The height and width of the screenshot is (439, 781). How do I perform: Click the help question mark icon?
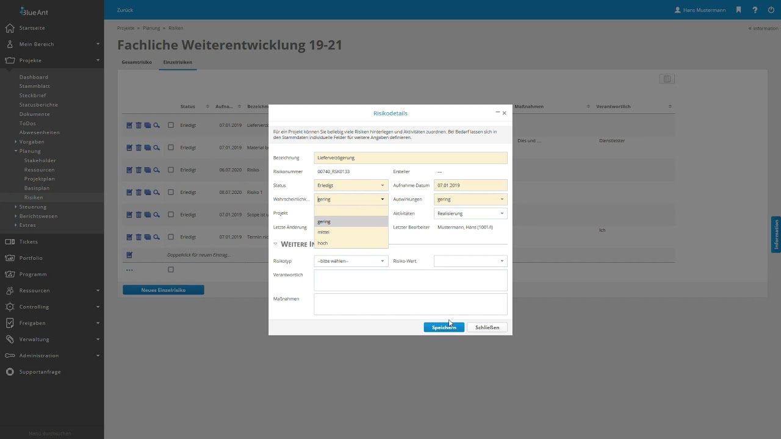(x=755, y=10)
